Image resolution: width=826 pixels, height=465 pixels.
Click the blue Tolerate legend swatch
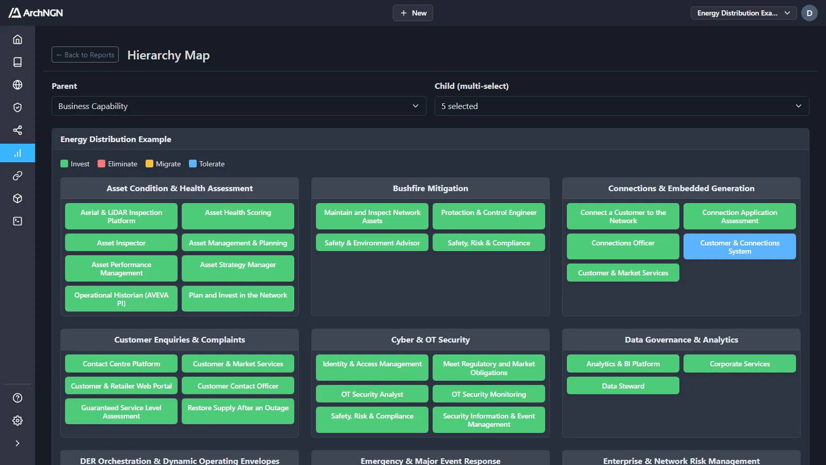[193, 164]
